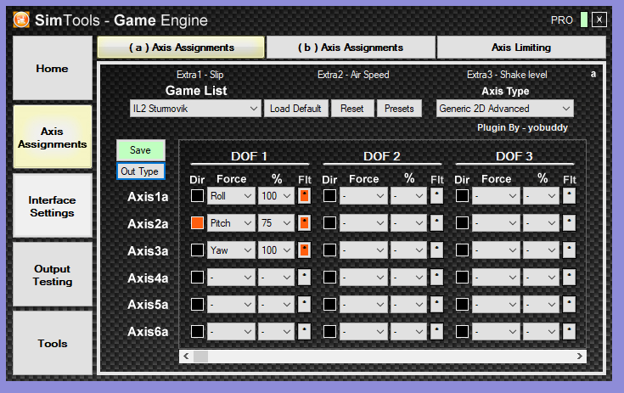Click Axis1a DOF 2 Flt filter button
This screenshot has height=393, width=624.
(437, 196)
